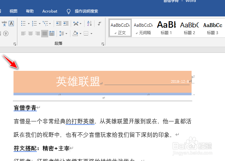Screen dimensions: 225x161
Task: Open the bullet list dropdown arrow
Action: [x=29, y=24]
